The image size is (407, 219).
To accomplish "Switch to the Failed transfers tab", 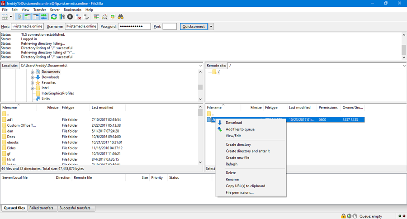I will point(41,208).
